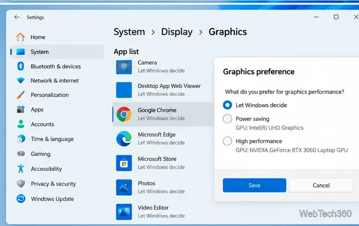Click the Apps icon in sidebar
This screenshot has width=359, height=226.
pyautogui.click(x=21, y=109)
